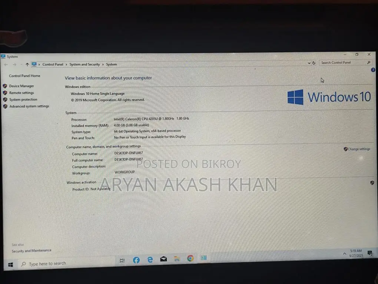
Task: Open the Windows Start menu
Action: (10, 265)
